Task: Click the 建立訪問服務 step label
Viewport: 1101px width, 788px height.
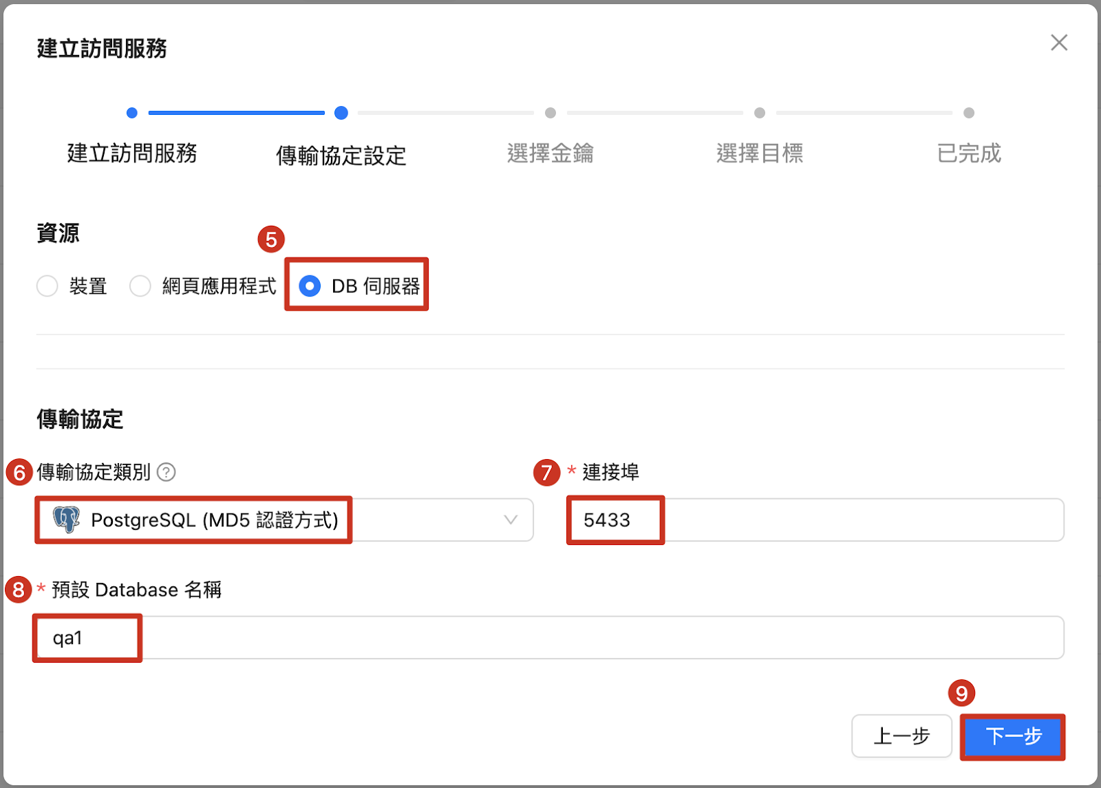Action: [x=132, y=153]
